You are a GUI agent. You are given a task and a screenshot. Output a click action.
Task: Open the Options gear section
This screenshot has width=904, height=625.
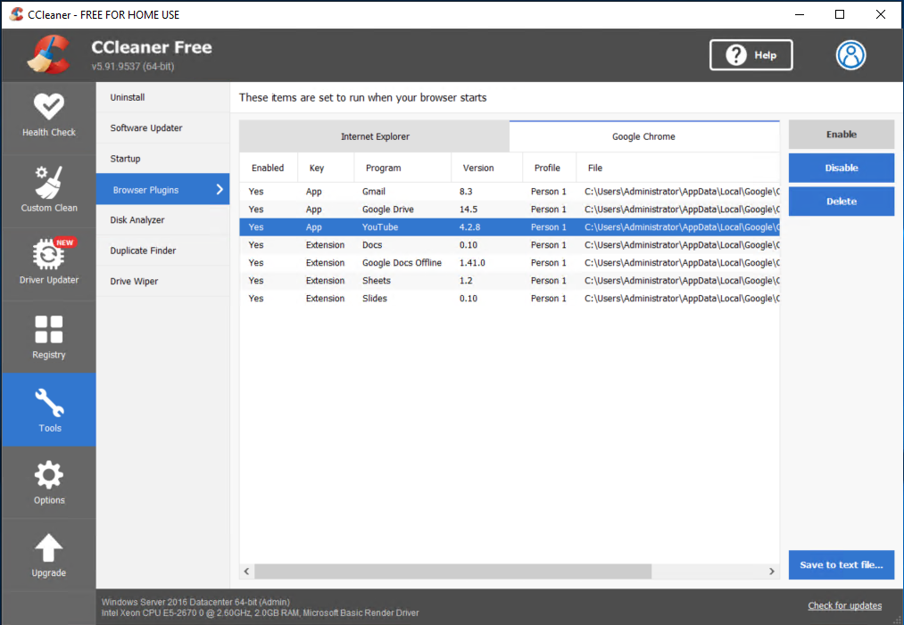49,482
